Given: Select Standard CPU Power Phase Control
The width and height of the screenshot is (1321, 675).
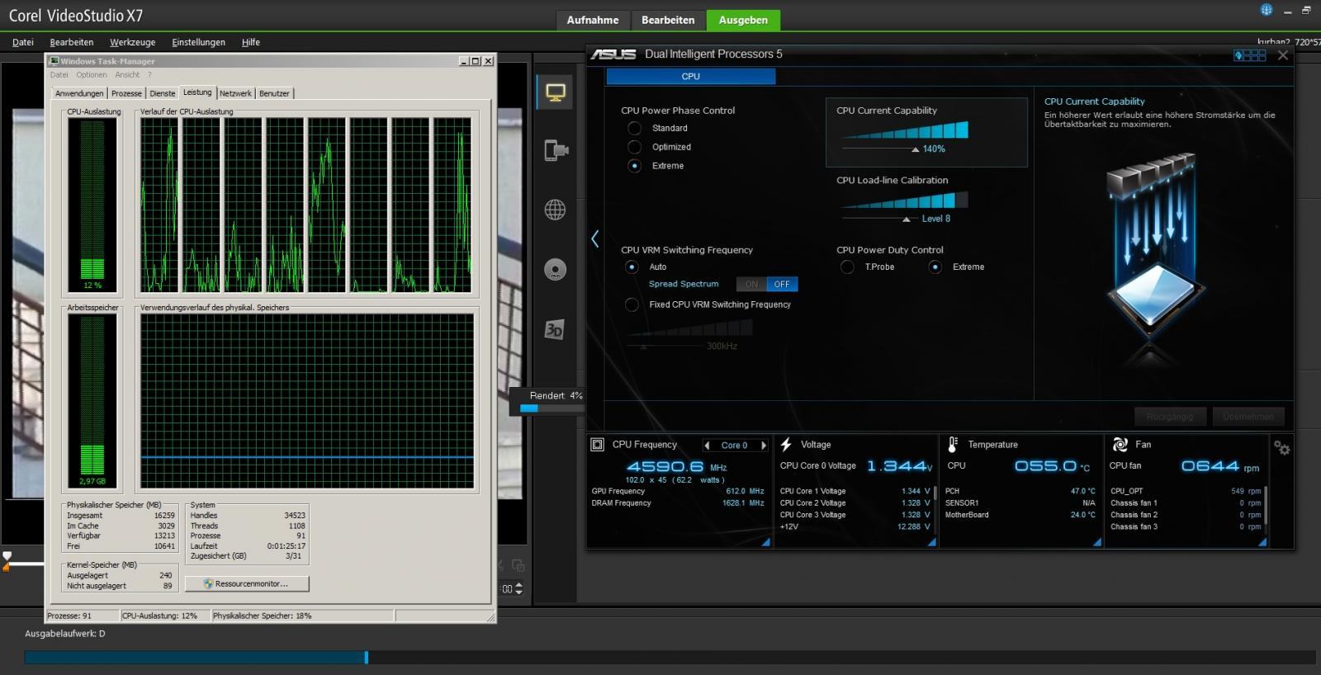Looking at the screenshot, I should pos(634,128).
